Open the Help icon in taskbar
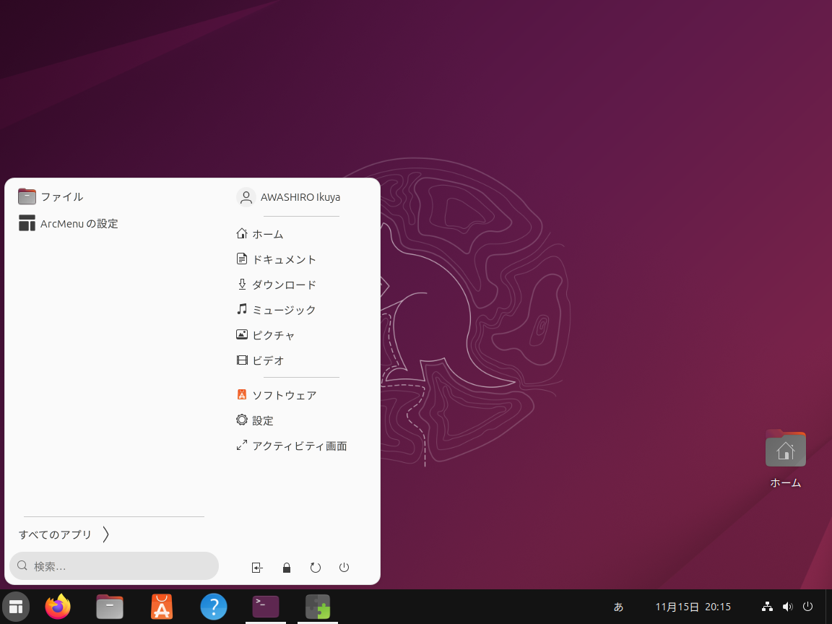Screen dimensions: 832x624 (214, 607)
